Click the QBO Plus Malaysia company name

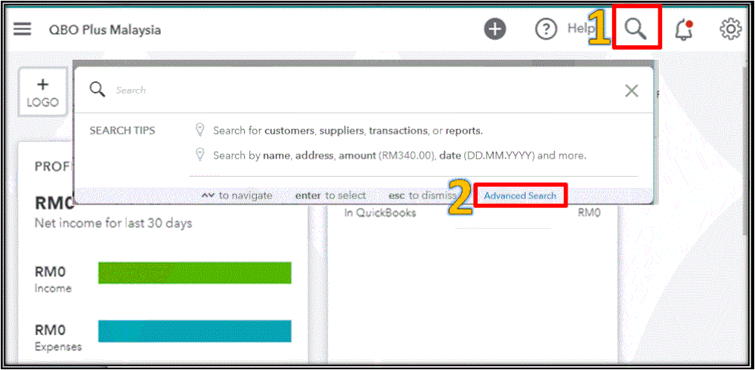pos(105,30)
